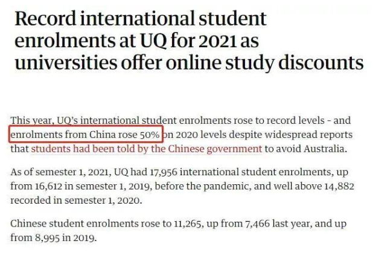The image size is (373, 258).
Task: Click the Chinese enrolment figure 11,265
Action: (x=189, y=224)
